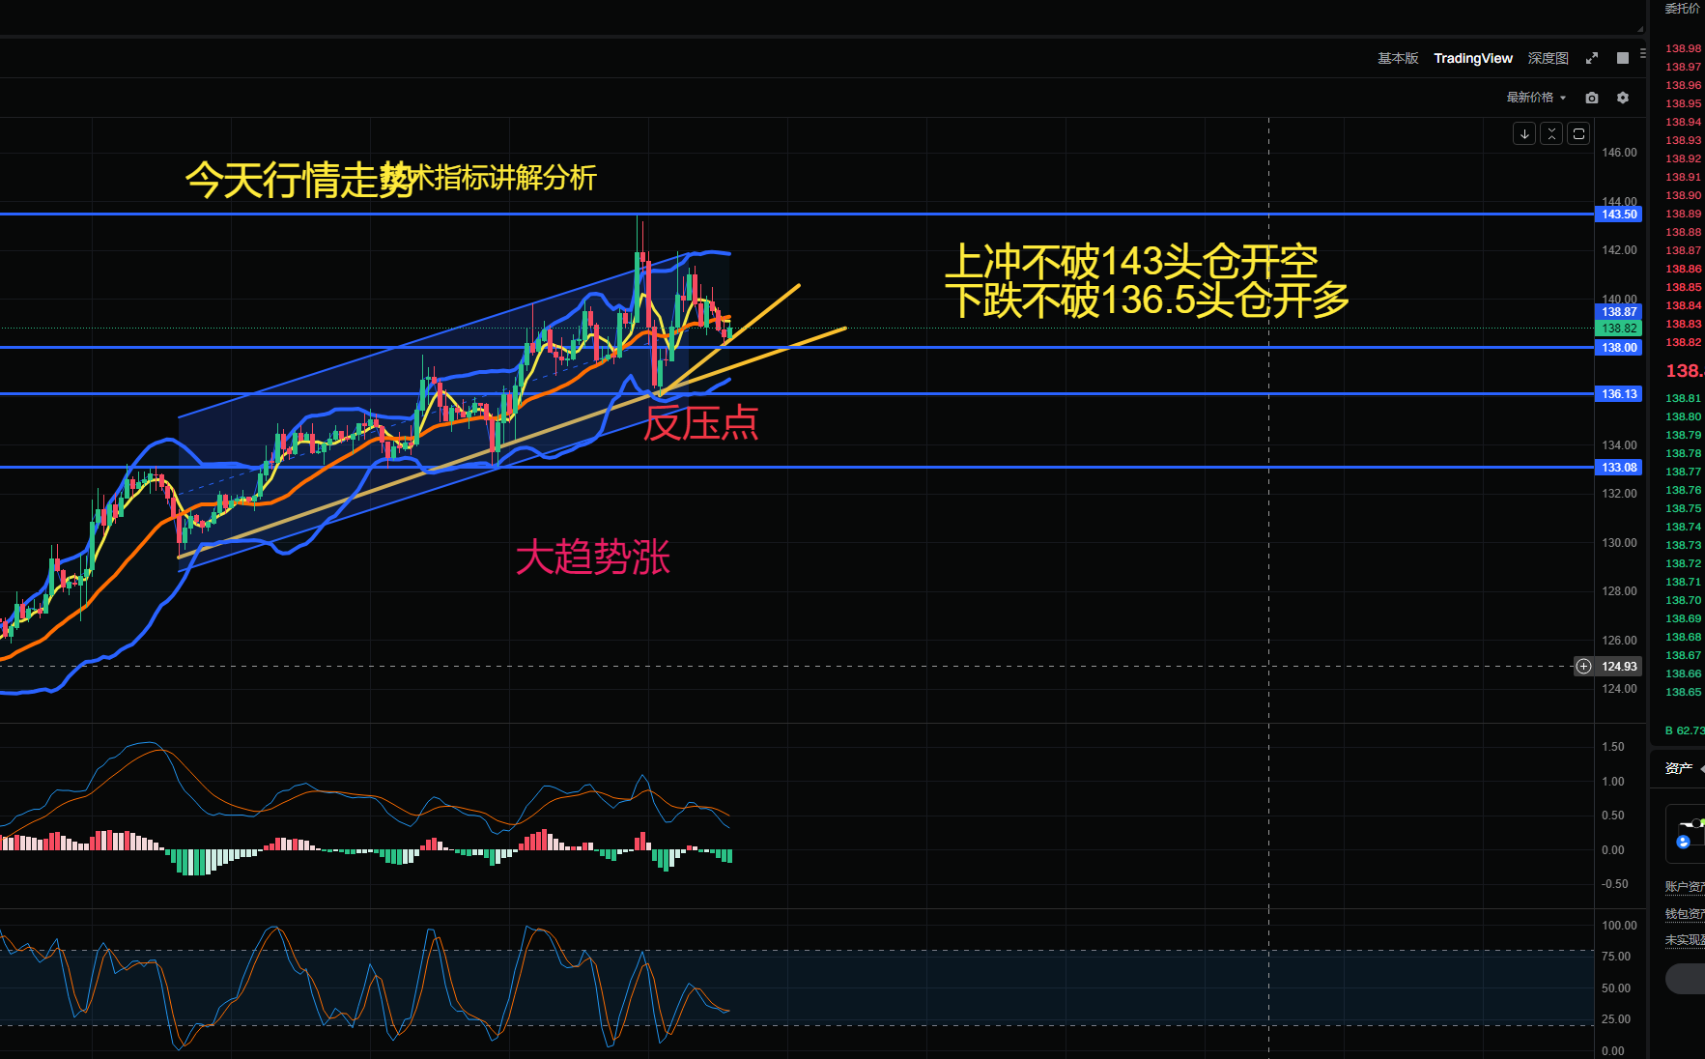Click the 账户资产 account assets link

(x=1684, y=886)
